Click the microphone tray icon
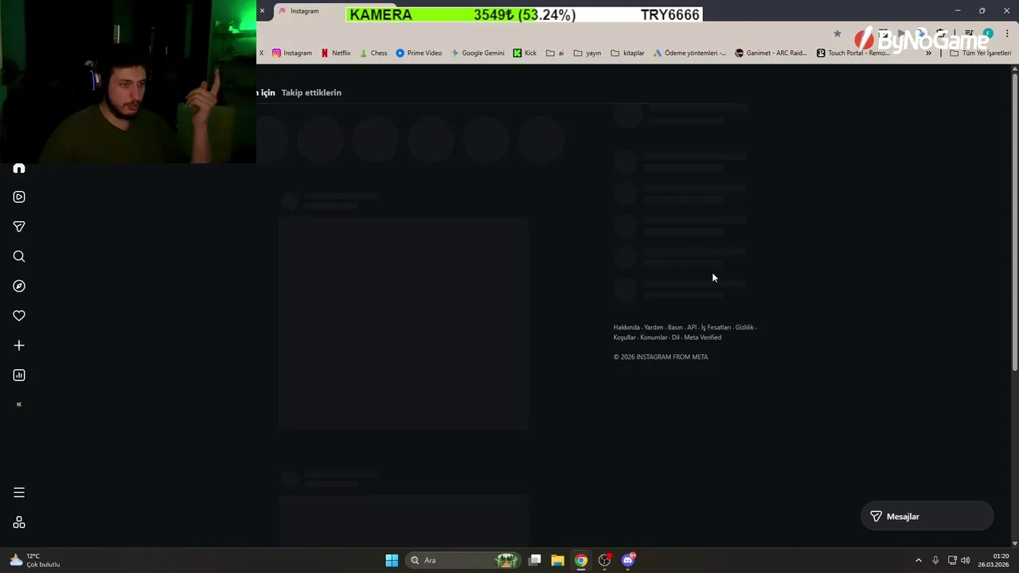 [x=935, y=560]
